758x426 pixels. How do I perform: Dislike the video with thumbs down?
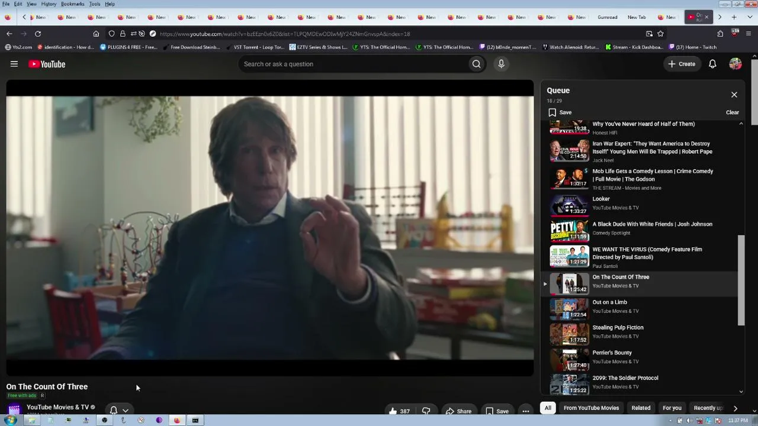pos(426,411)
